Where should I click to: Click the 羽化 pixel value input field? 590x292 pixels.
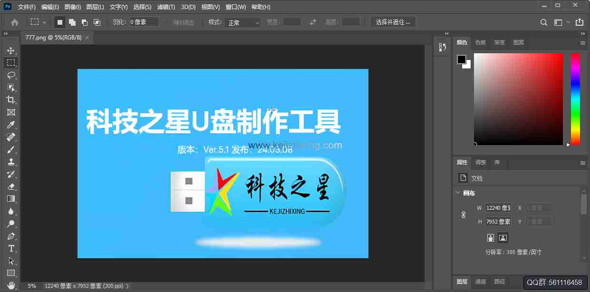pyautogui.click(x=144, y=21)
